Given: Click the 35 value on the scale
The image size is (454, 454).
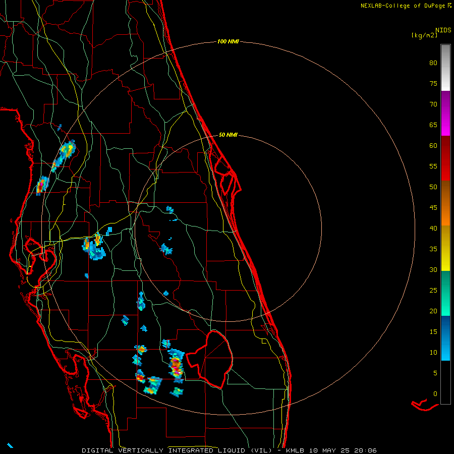Looking at the screenshot, I should pyautogui.click(x=433, y=249).
